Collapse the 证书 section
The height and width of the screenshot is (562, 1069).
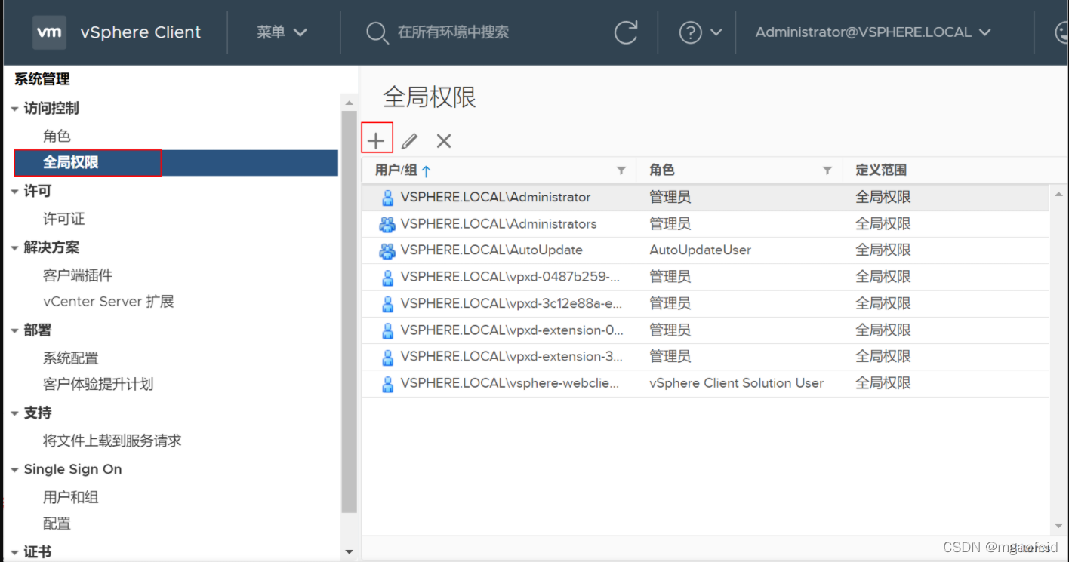point(14,553)
